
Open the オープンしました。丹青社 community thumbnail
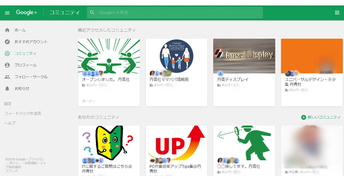[x=109, y=56]
